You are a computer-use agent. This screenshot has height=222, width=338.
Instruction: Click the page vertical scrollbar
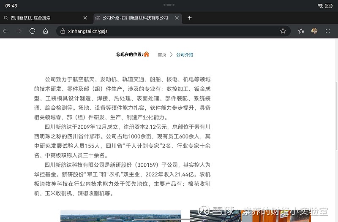[x=337, y=116]
